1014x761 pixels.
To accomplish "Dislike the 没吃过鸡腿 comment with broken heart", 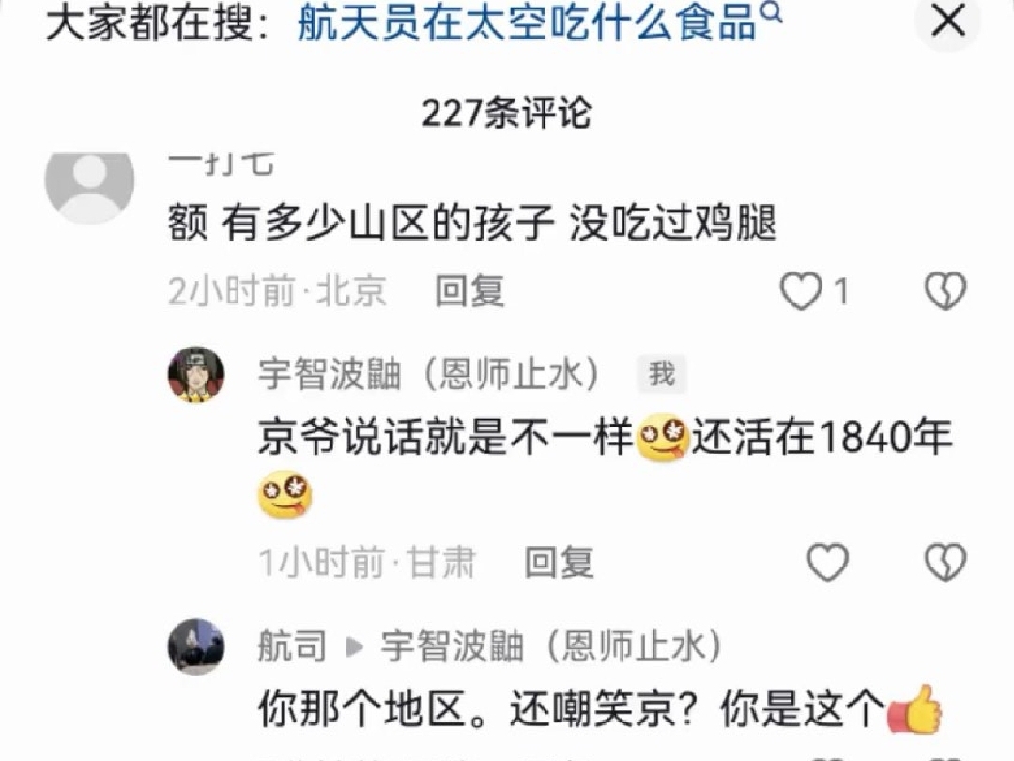I will coord(945,291).
